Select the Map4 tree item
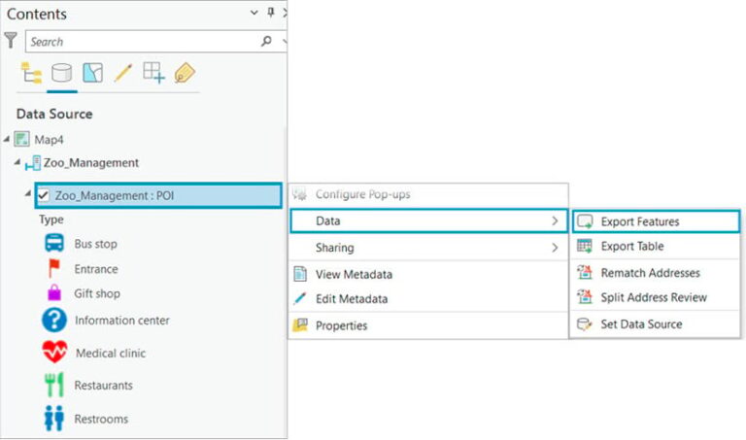 coord(49,140)
